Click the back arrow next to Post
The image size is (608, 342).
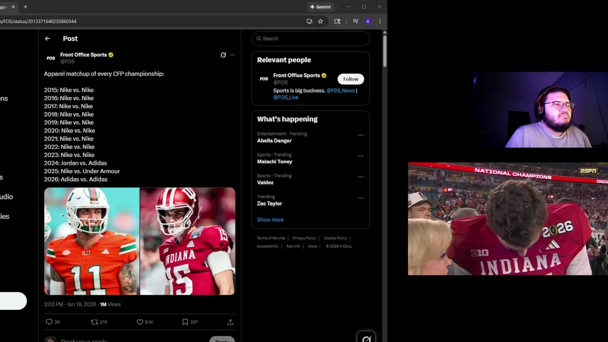(x=47, y=38)
